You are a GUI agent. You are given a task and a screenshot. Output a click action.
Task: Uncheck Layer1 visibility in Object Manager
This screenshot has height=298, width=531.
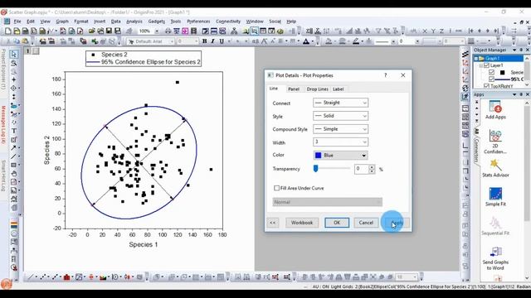(x=487, y=65)
